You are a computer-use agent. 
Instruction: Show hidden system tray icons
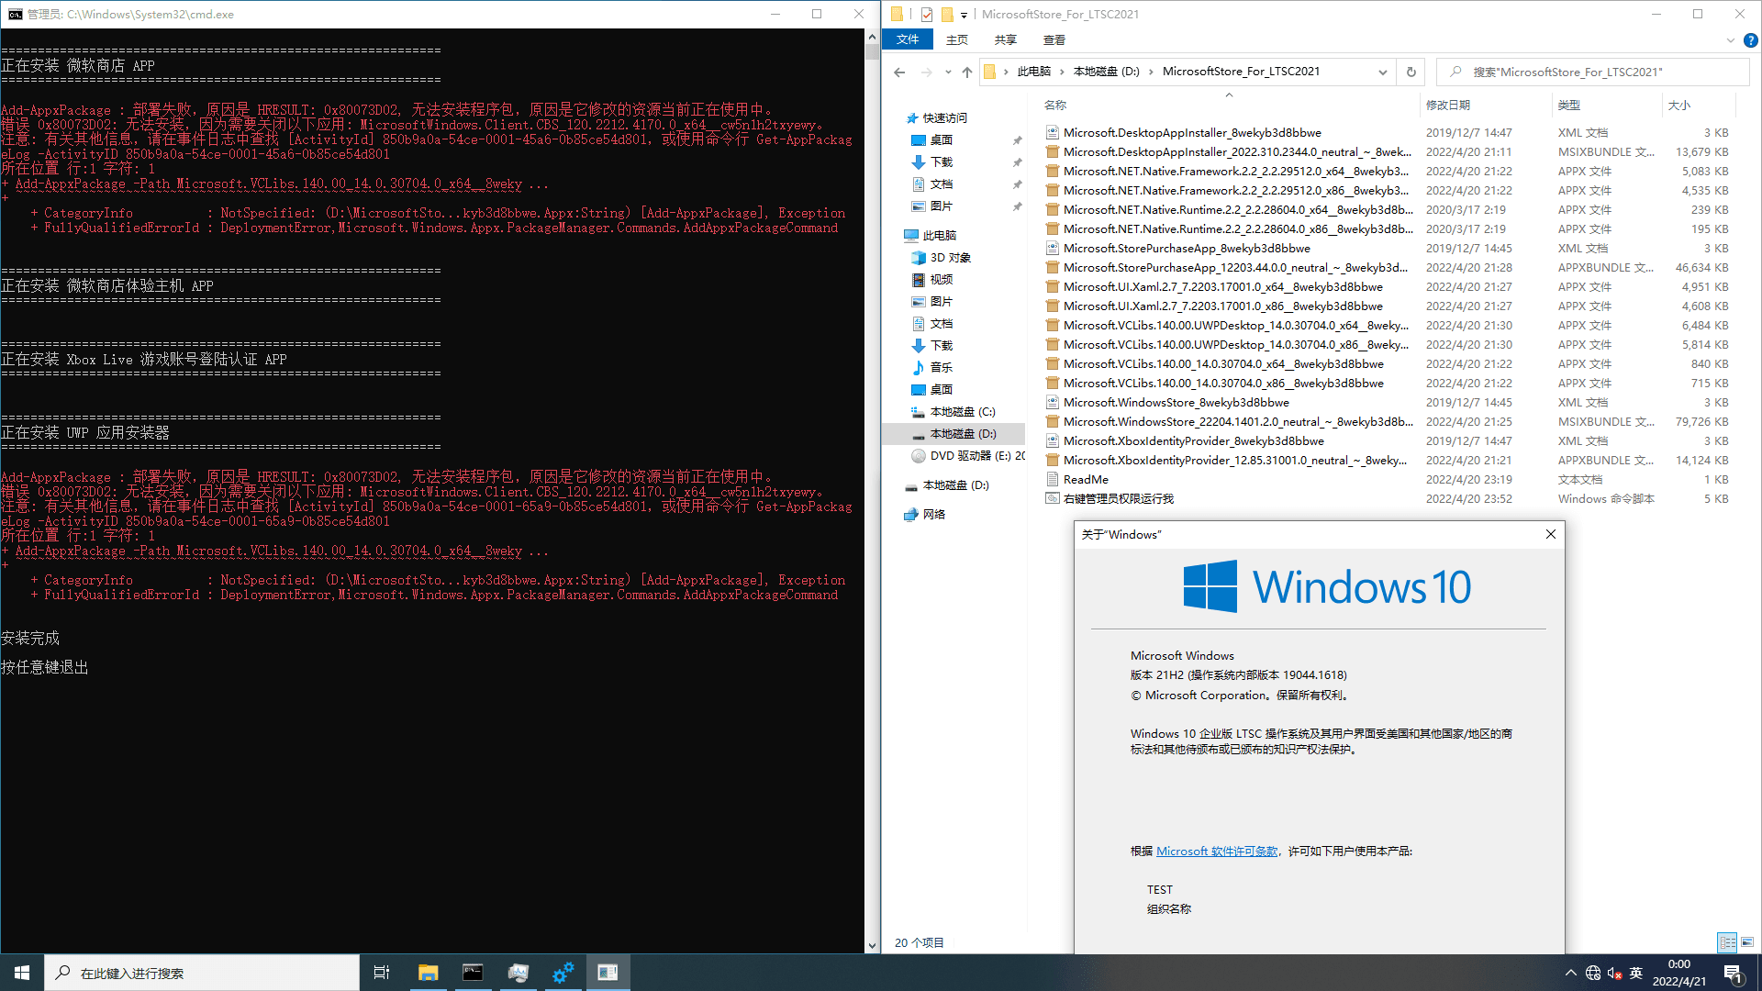[x=1571, y=973]
